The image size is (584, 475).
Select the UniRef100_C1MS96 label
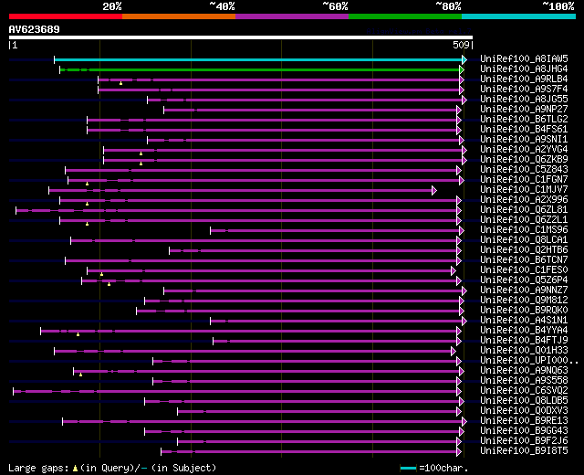pos(524,230)
